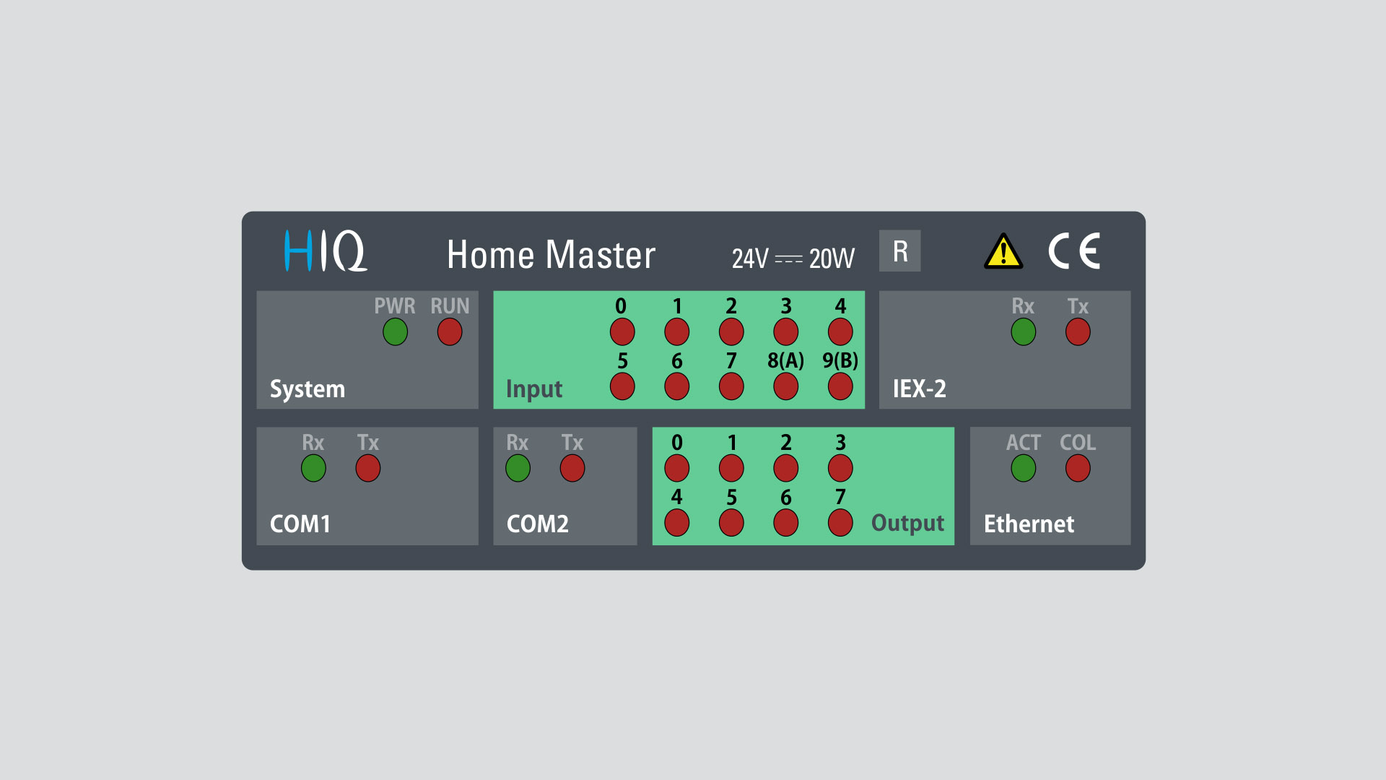Click the Input panel label
The width and height of the screenshot is (1386, 780).
tap(534, 389)
